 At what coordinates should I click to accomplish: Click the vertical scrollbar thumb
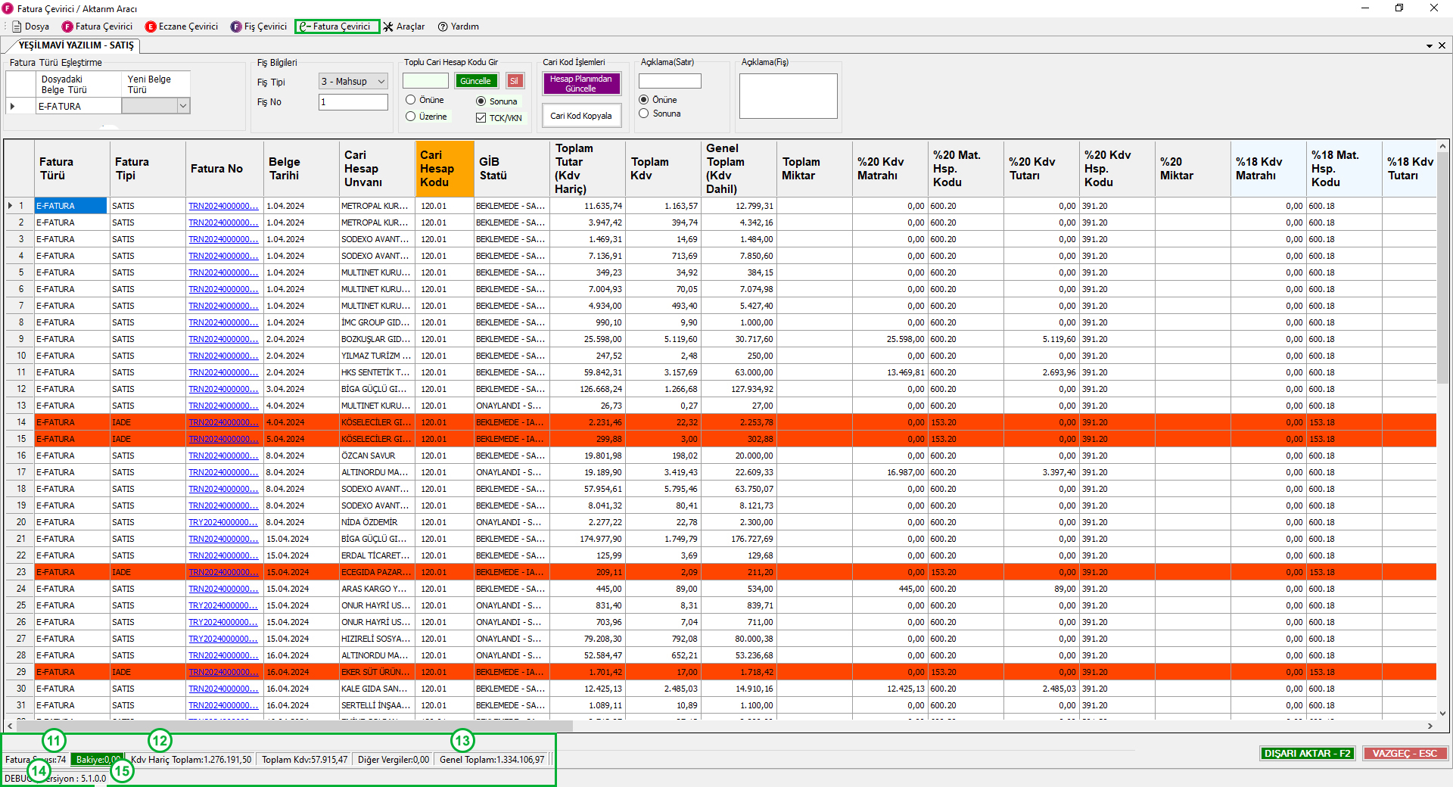(x=1442, y=269)
